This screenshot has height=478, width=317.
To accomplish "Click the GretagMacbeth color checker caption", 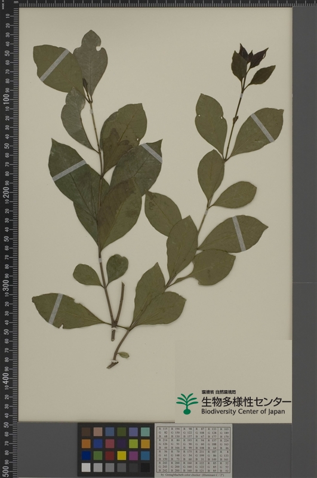I will 193,475.
